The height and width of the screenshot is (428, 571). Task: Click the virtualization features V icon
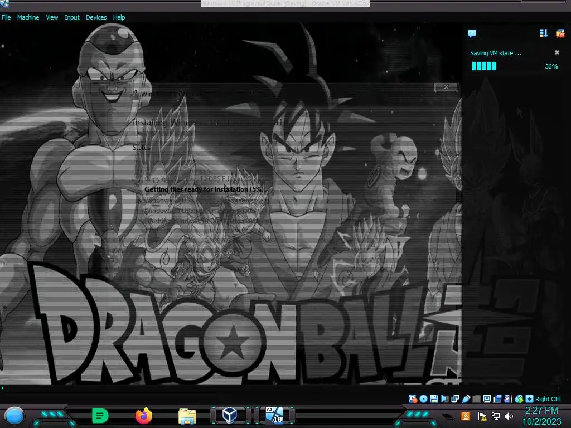point(507,399)
